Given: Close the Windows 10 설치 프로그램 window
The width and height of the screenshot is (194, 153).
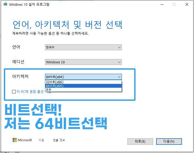Looking at the screenshot, I should 187,4.
